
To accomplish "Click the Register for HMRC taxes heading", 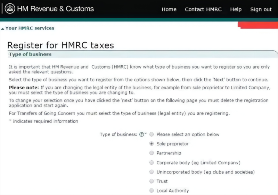I will click(60, 45).
